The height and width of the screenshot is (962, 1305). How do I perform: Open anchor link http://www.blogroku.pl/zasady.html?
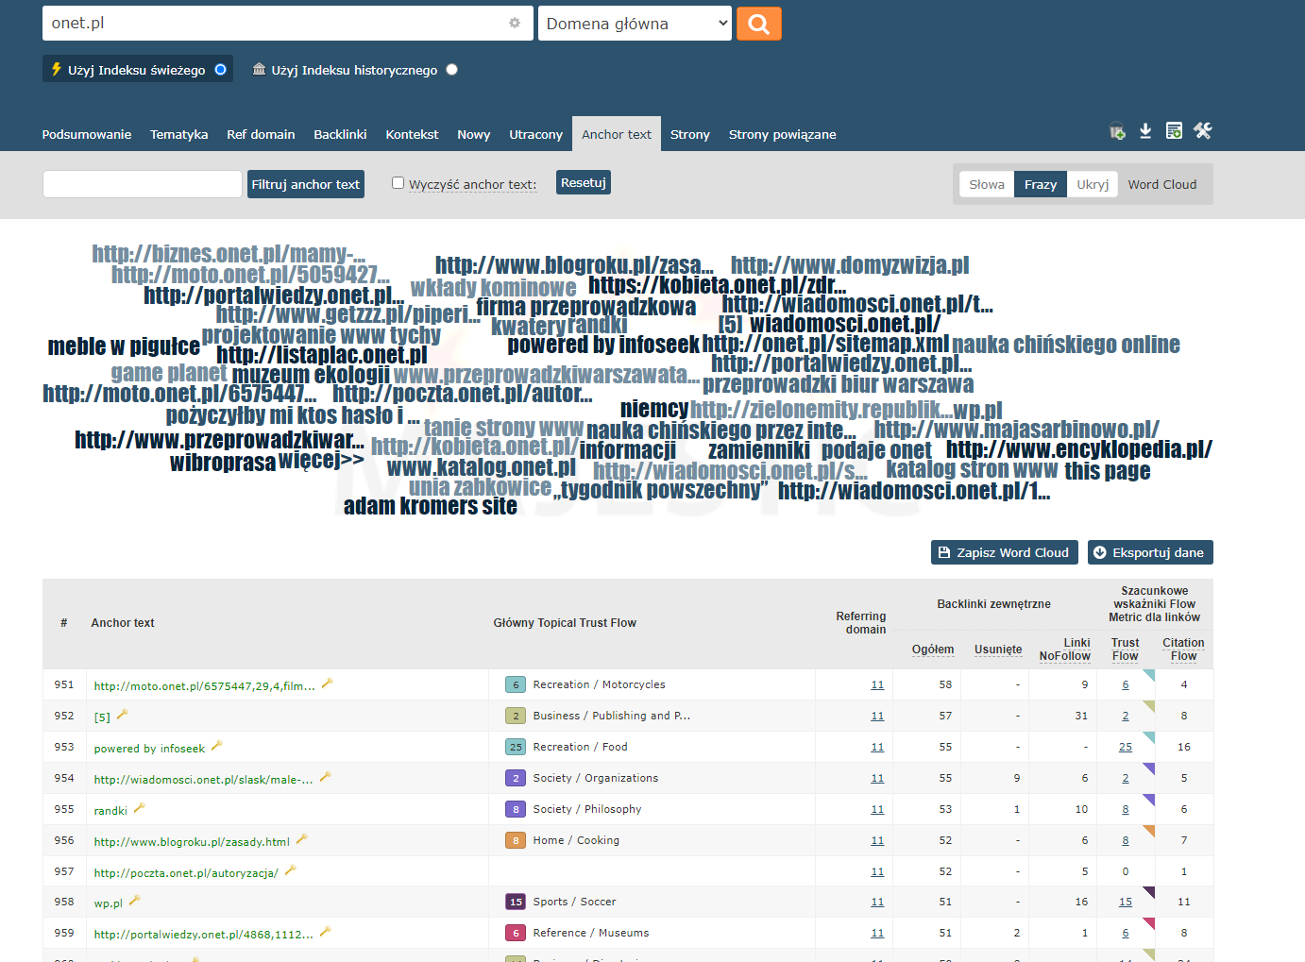[192, 841]
